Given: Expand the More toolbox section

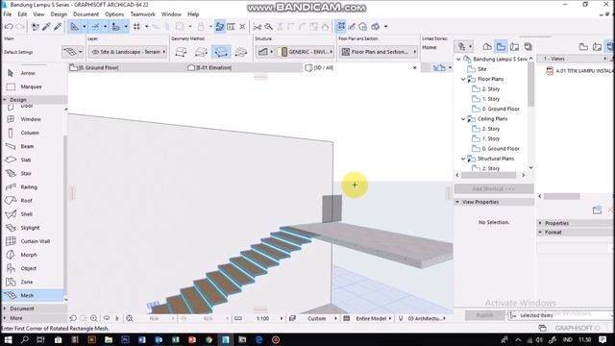Looking at the screenshot, I should [x=15, y=318].
